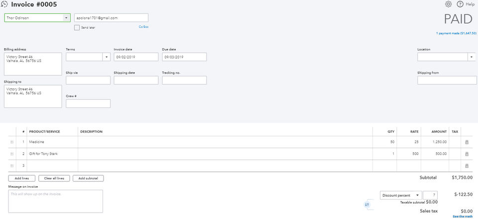Delete empty line 3 with trash icon
Image resolution: width=478 pixels, height=219 pixels.
pyautogui.click(x=467, y=166)
